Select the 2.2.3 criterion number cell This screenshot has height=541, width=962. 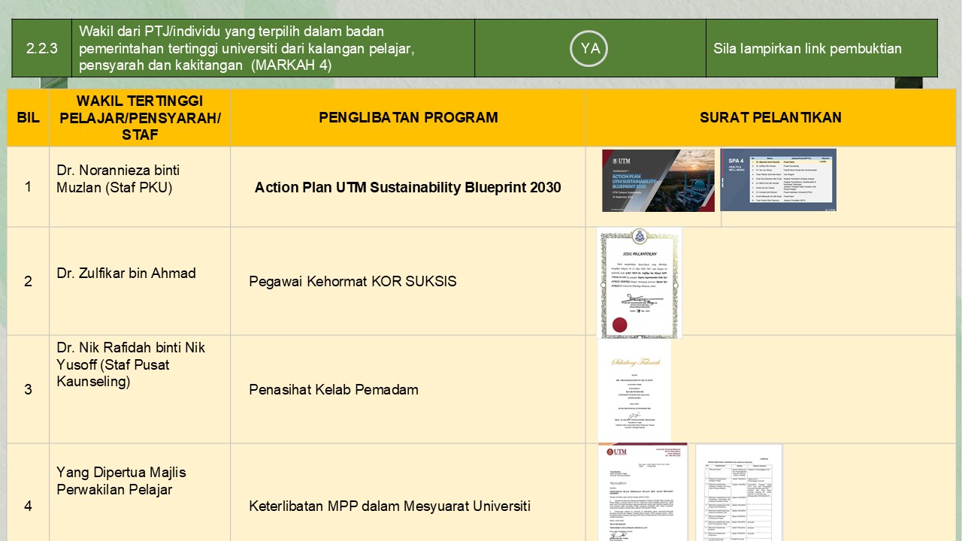pos(41,49)
